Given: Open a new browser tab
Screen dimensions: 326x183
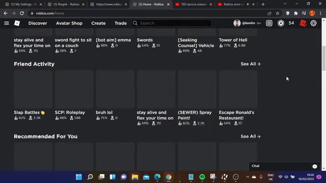Looking at the screenshot, I should (x=263, y=4).
